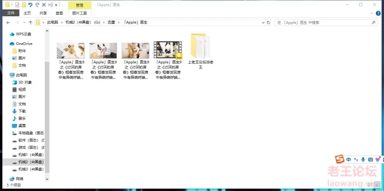
Task: Switch to the 查看 ribbon tab
Action: point(59,13)
